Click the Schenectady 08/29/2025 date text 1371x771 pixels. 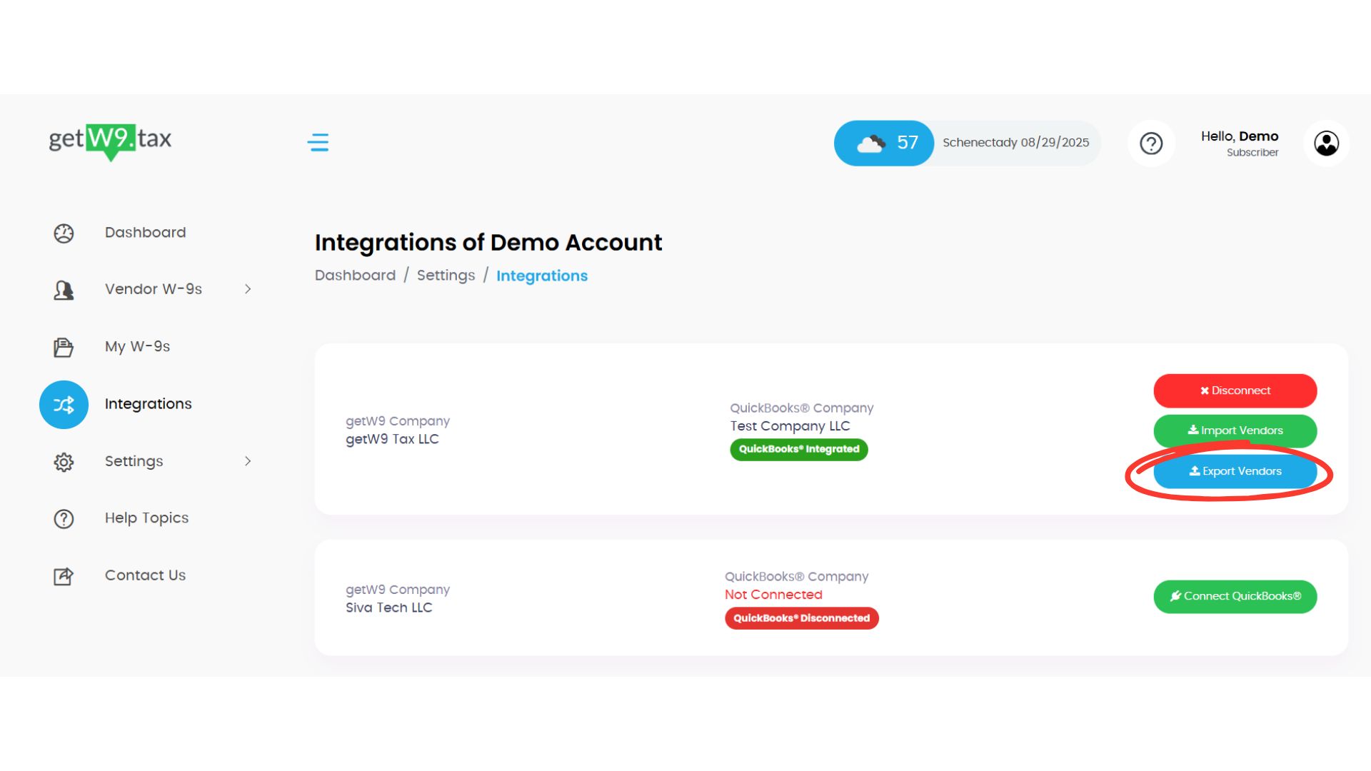pyautogui.click(x=1016, y=143)
